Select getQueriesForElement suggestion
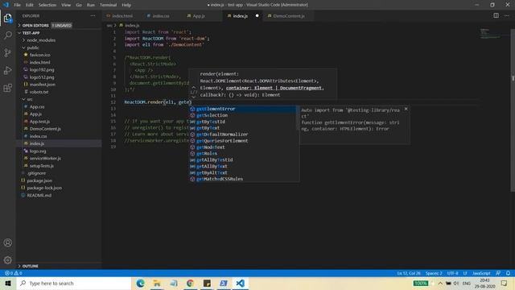Viewport: 515px width, 290px height. point(242,141)
